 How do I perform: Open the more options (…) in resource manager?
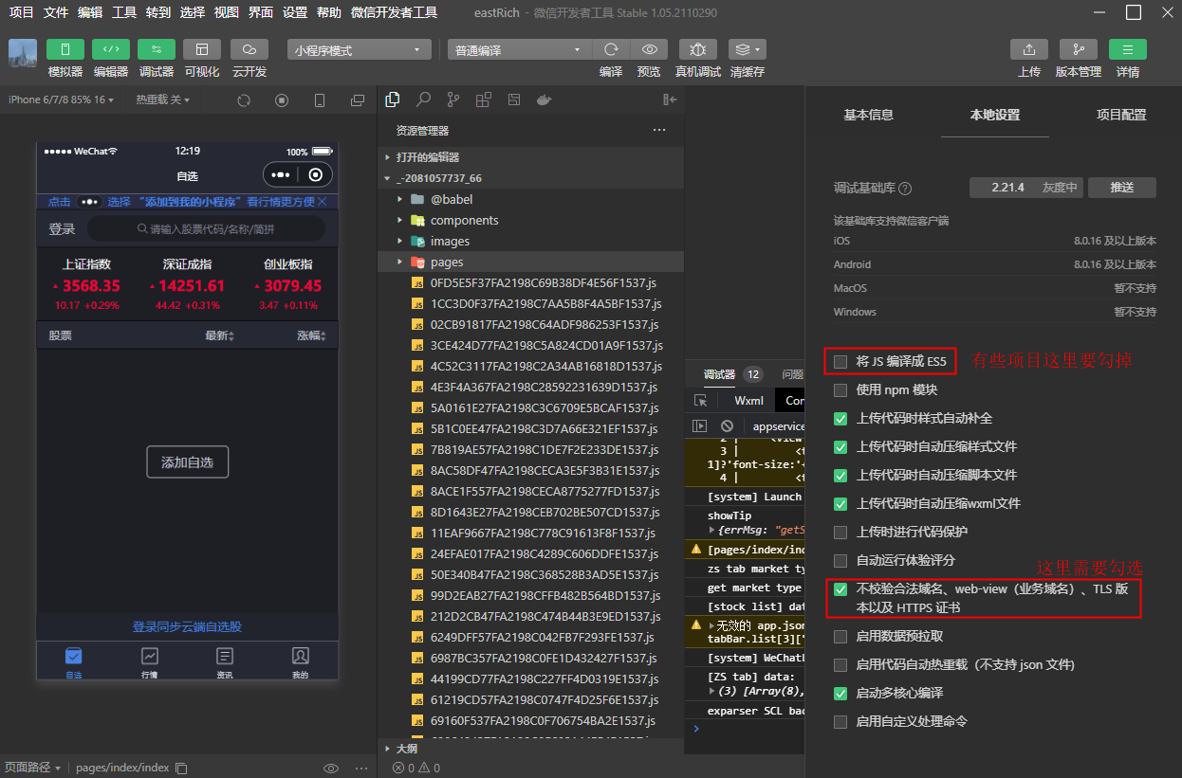[x=659, y=131]
